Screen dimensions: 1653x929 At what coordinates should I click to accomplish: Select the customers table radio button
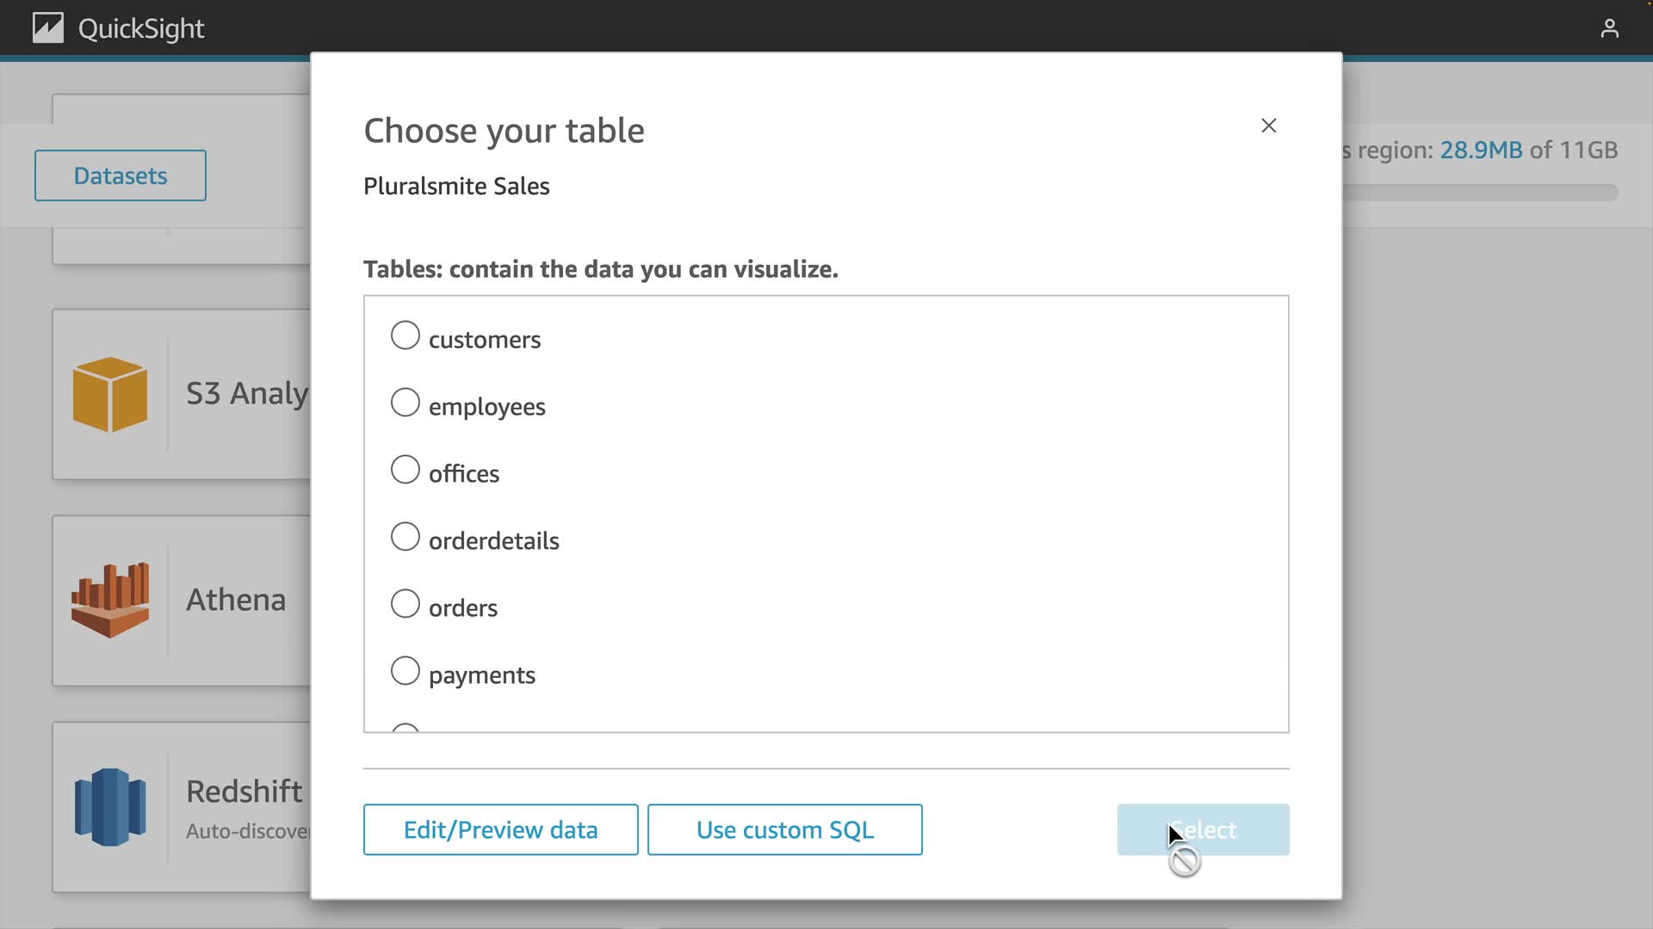(x=406, y=335)
